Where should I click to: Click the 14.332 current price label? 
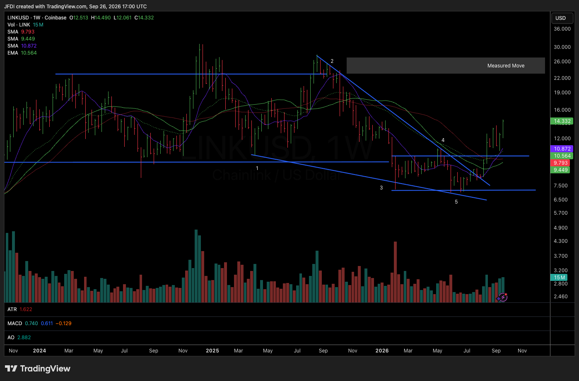pos(561,121)
